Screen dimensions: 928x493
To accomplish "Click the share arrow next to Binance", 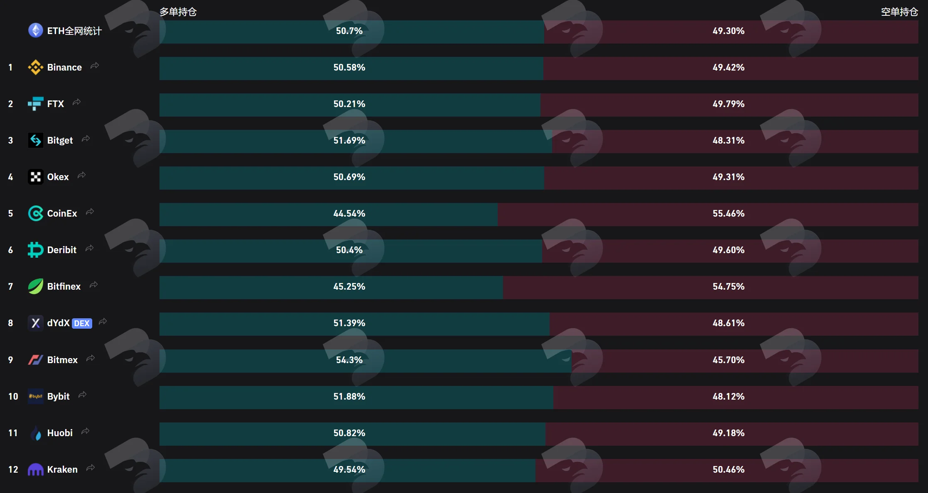I will pyautogui.click(x=95, y=66).
